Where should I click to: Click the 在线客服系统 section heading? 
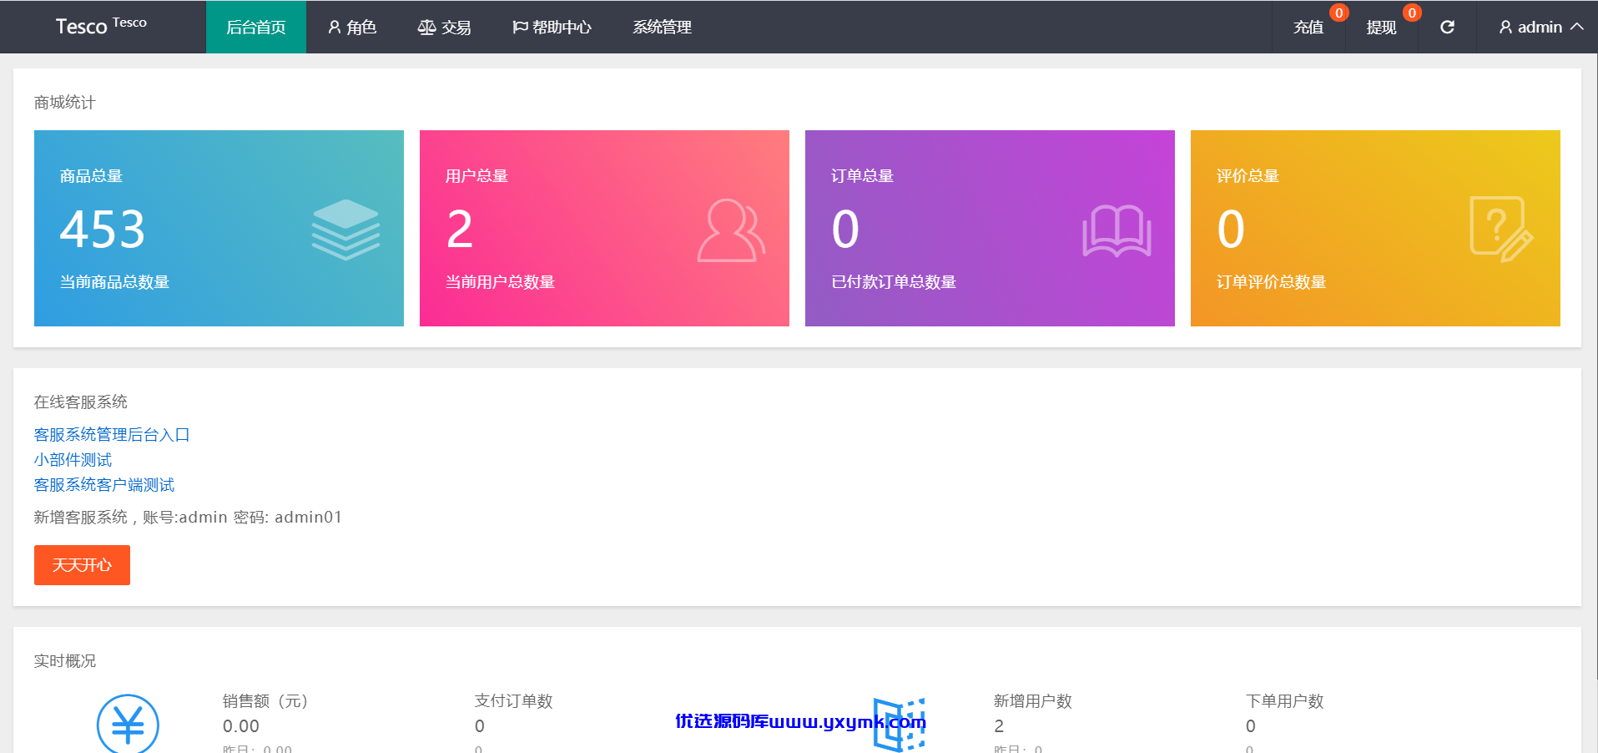(x=81, y=402)
